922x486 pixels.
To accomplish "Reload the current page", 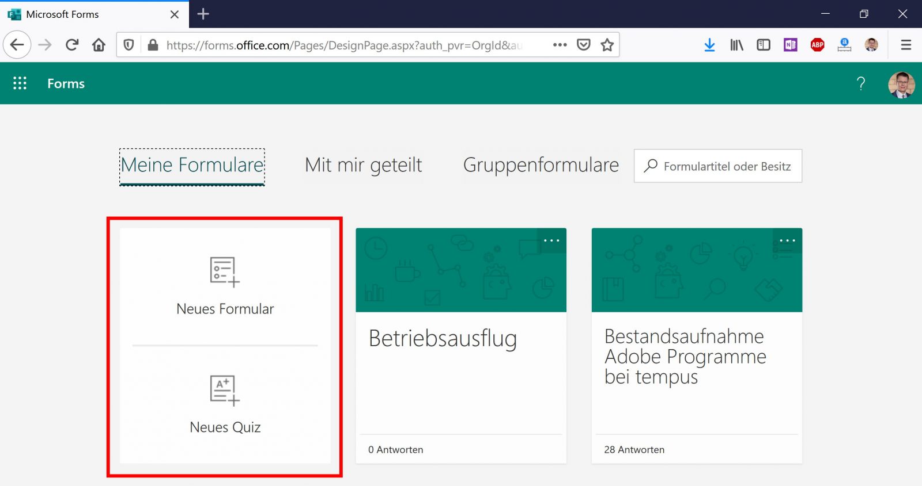I will coord(72,45).
